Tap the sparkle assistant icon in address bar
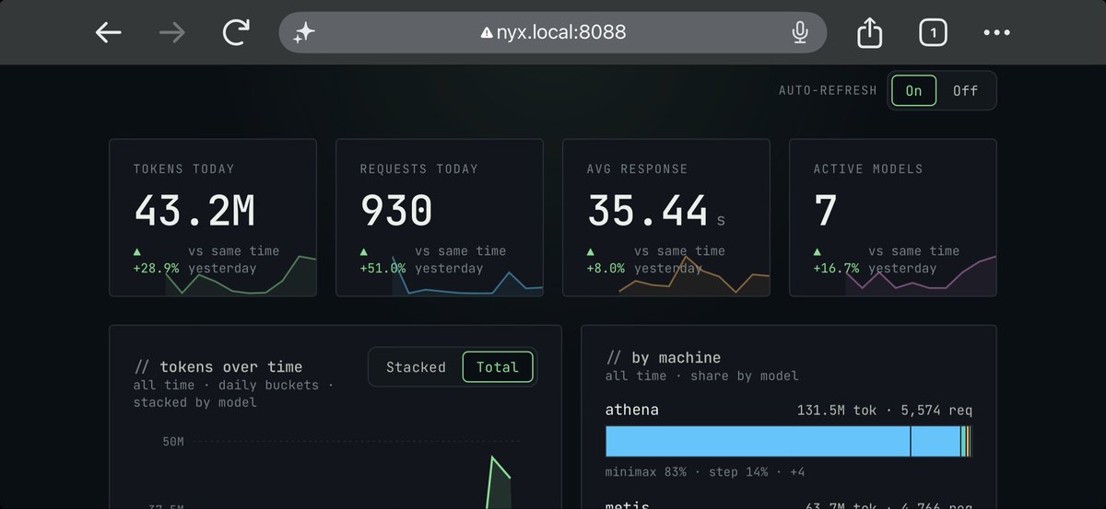The height and width of the screenshot is (509, 1106). (304, 33)
